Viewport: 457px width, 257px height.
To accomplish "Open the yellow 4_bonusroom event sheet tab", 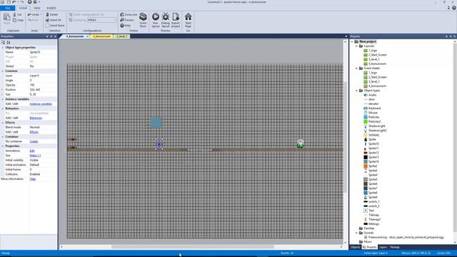I will (101, 36).
